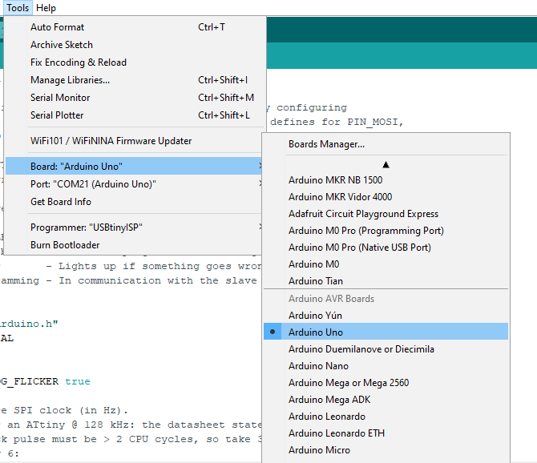This screenshot has height=463, width=537.
Task: Open WiFi101 / WiFiNINA Firmware Updater
Action: pyautogui.click(x=111, y=141)
